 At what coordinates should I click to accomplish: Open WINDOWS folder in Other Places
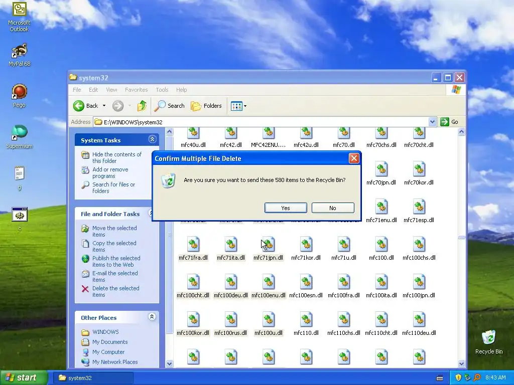tap(105, 332)
